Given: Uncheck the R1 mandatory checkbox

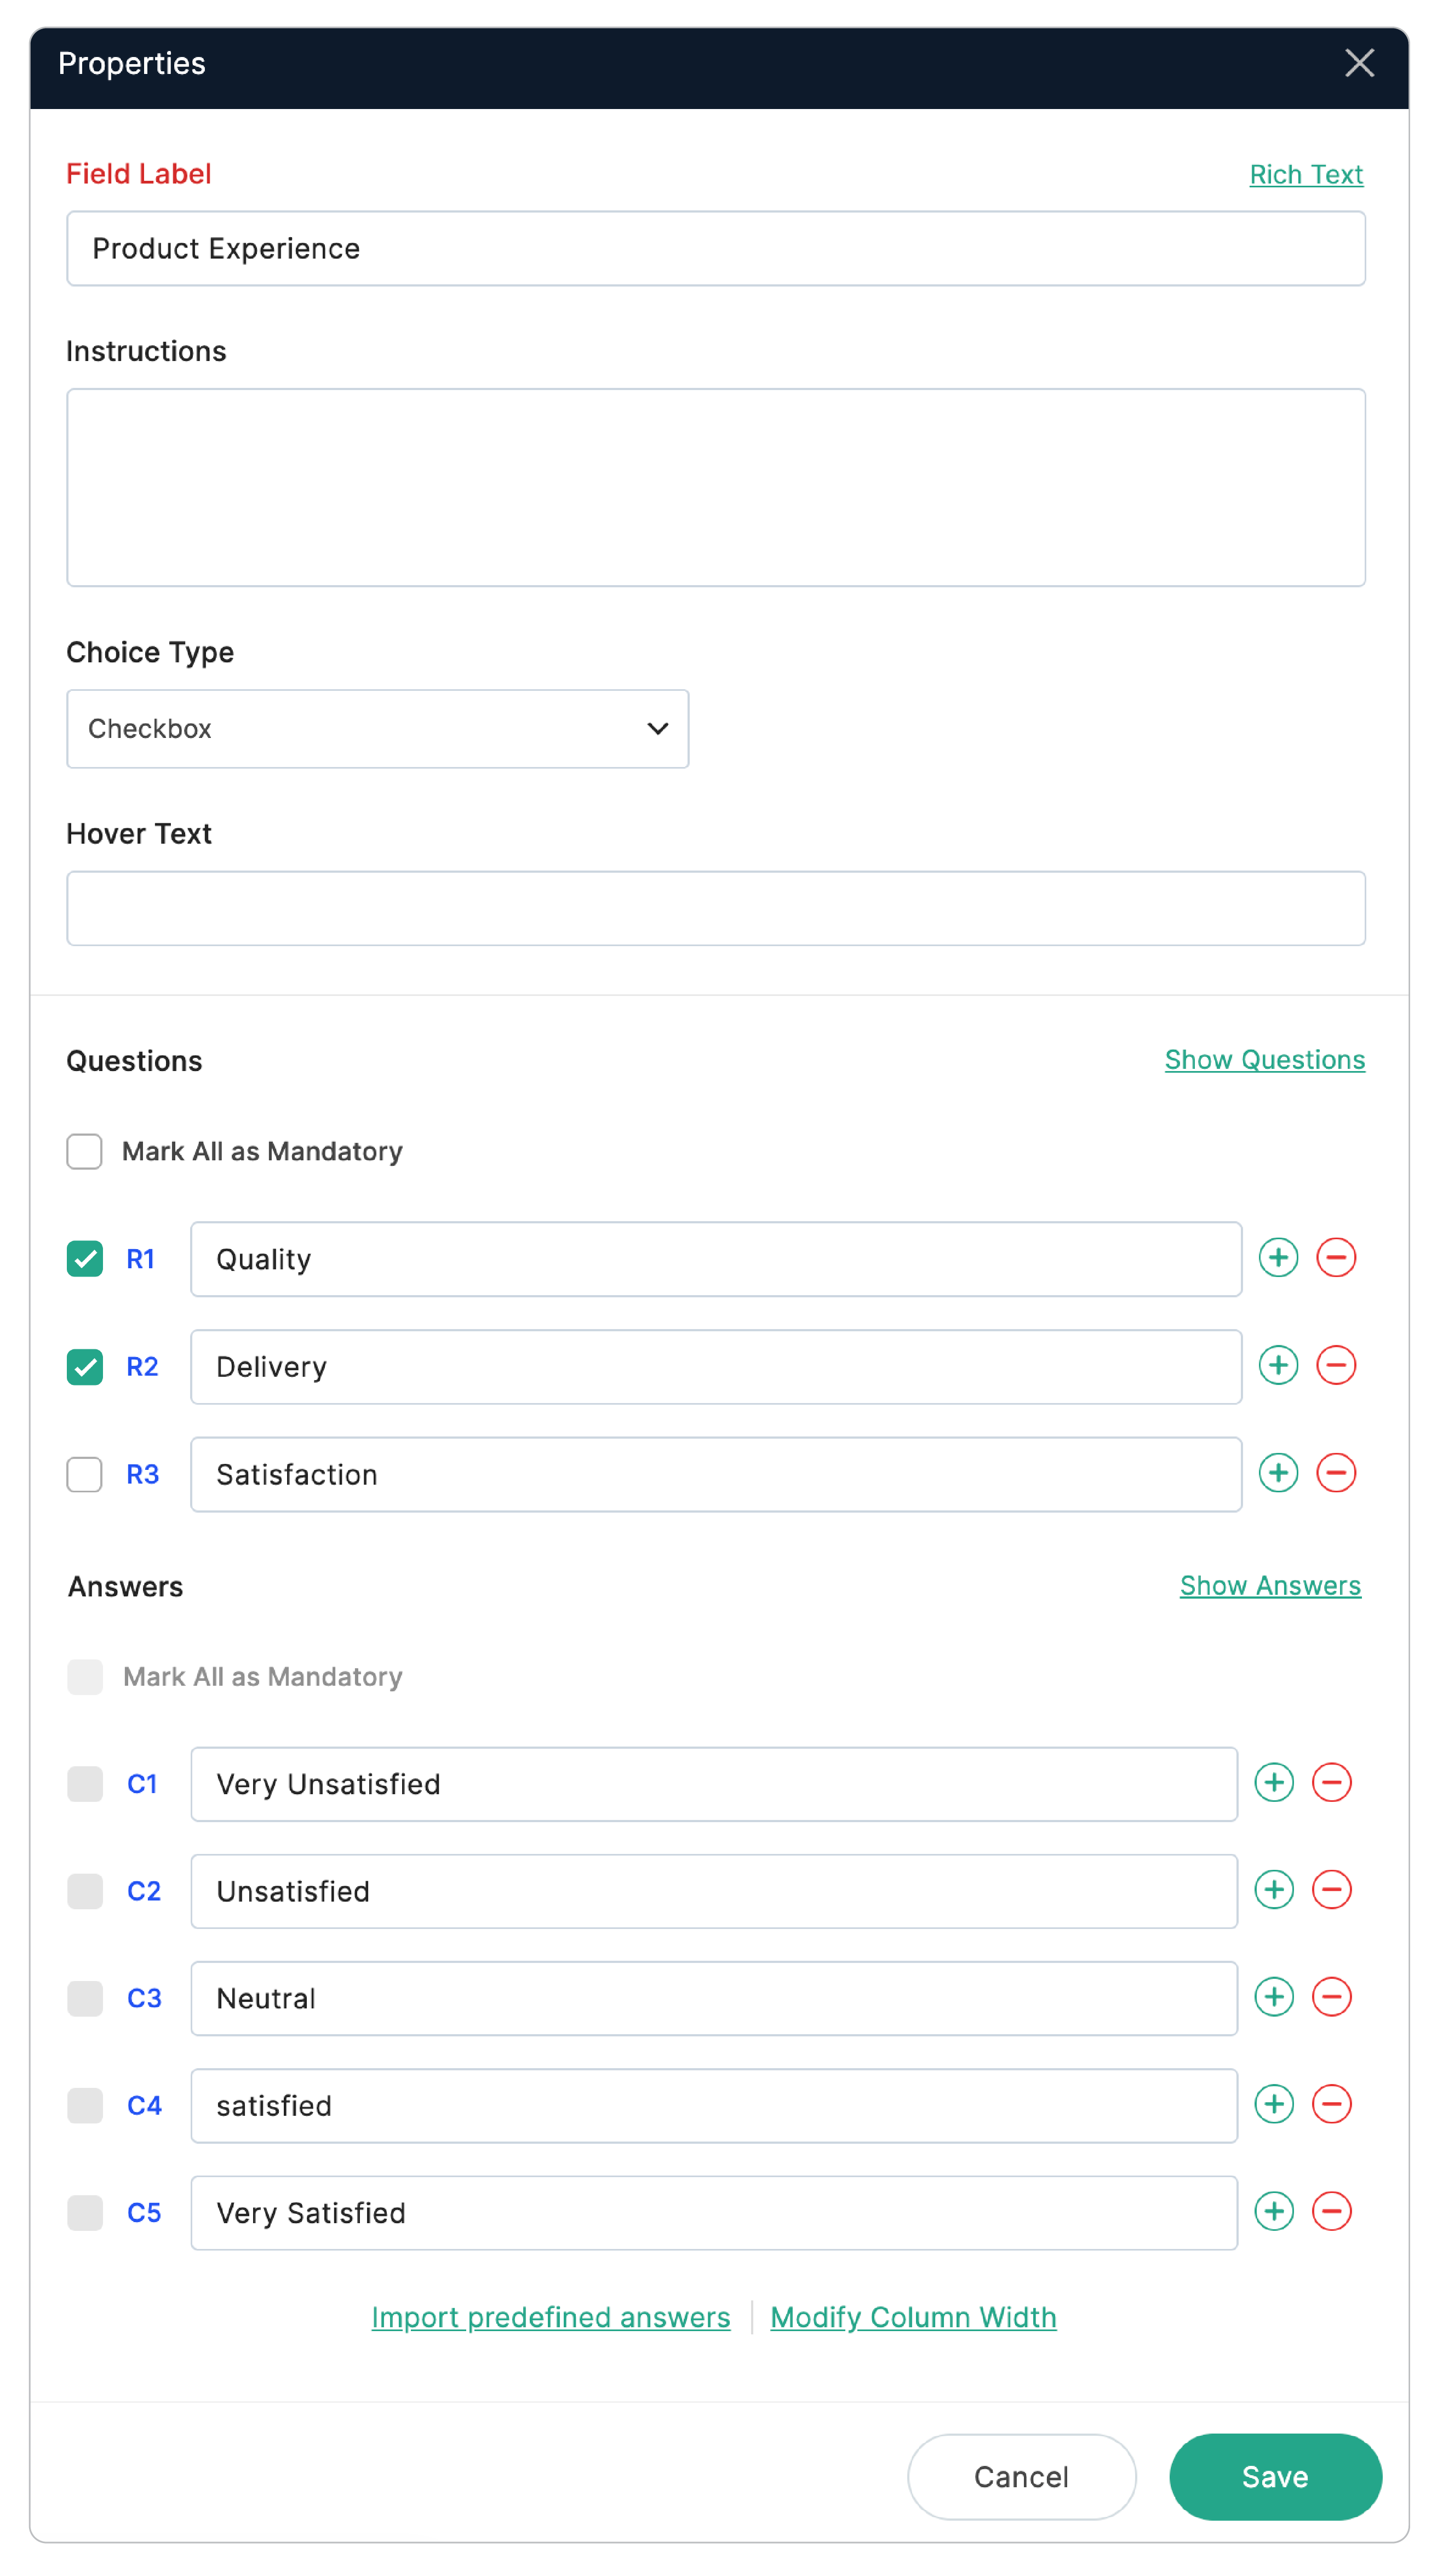Looking at the screenshot, I should point(85,1259).
